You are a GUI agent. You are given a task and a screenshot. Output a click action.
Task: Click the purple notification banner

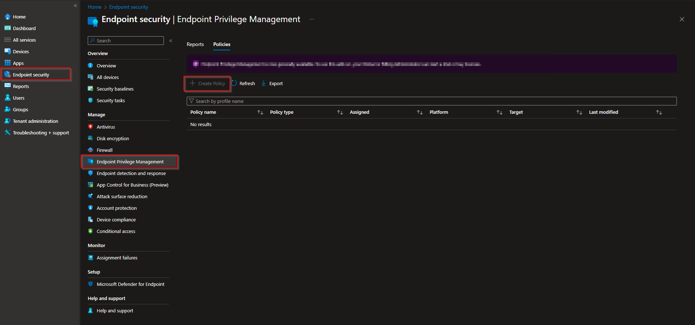coord(431,64)
